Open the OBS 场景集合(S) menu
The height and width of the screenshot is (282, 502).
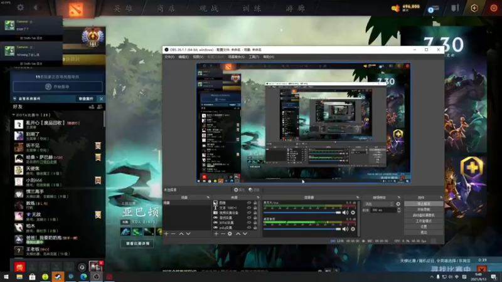[237, 57]
